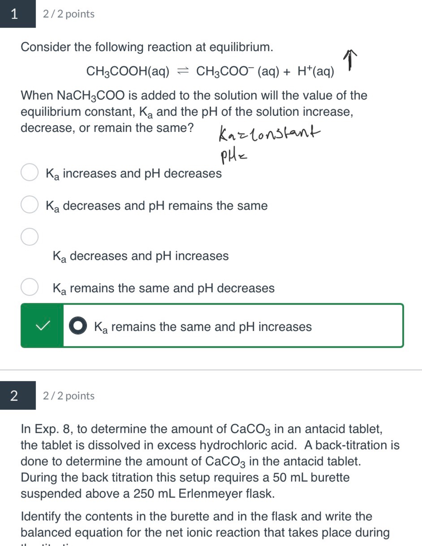
Task: Pick the radio button above 'Ka decreases and pH increases'
Action: pyautogui.click(x=30, y=237)
